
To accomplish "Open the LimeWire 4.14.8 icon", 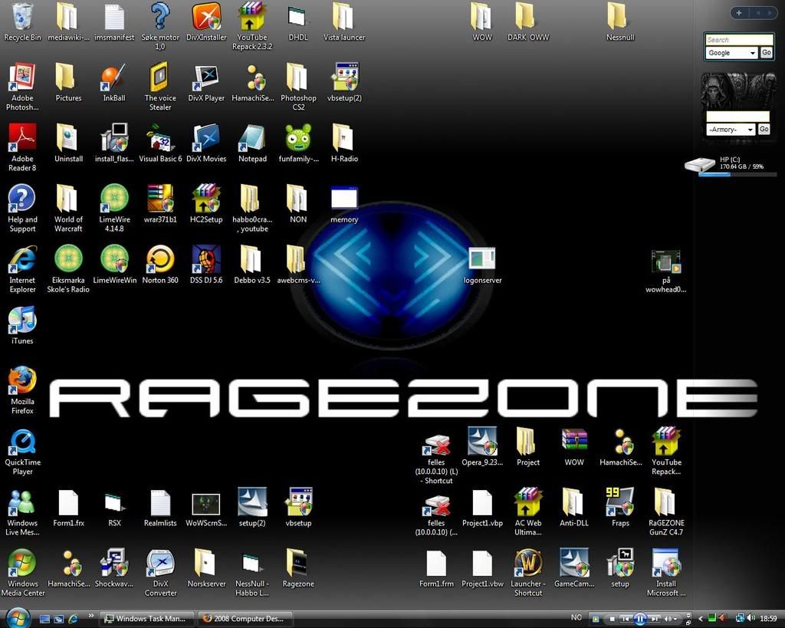I will [114, 199].
